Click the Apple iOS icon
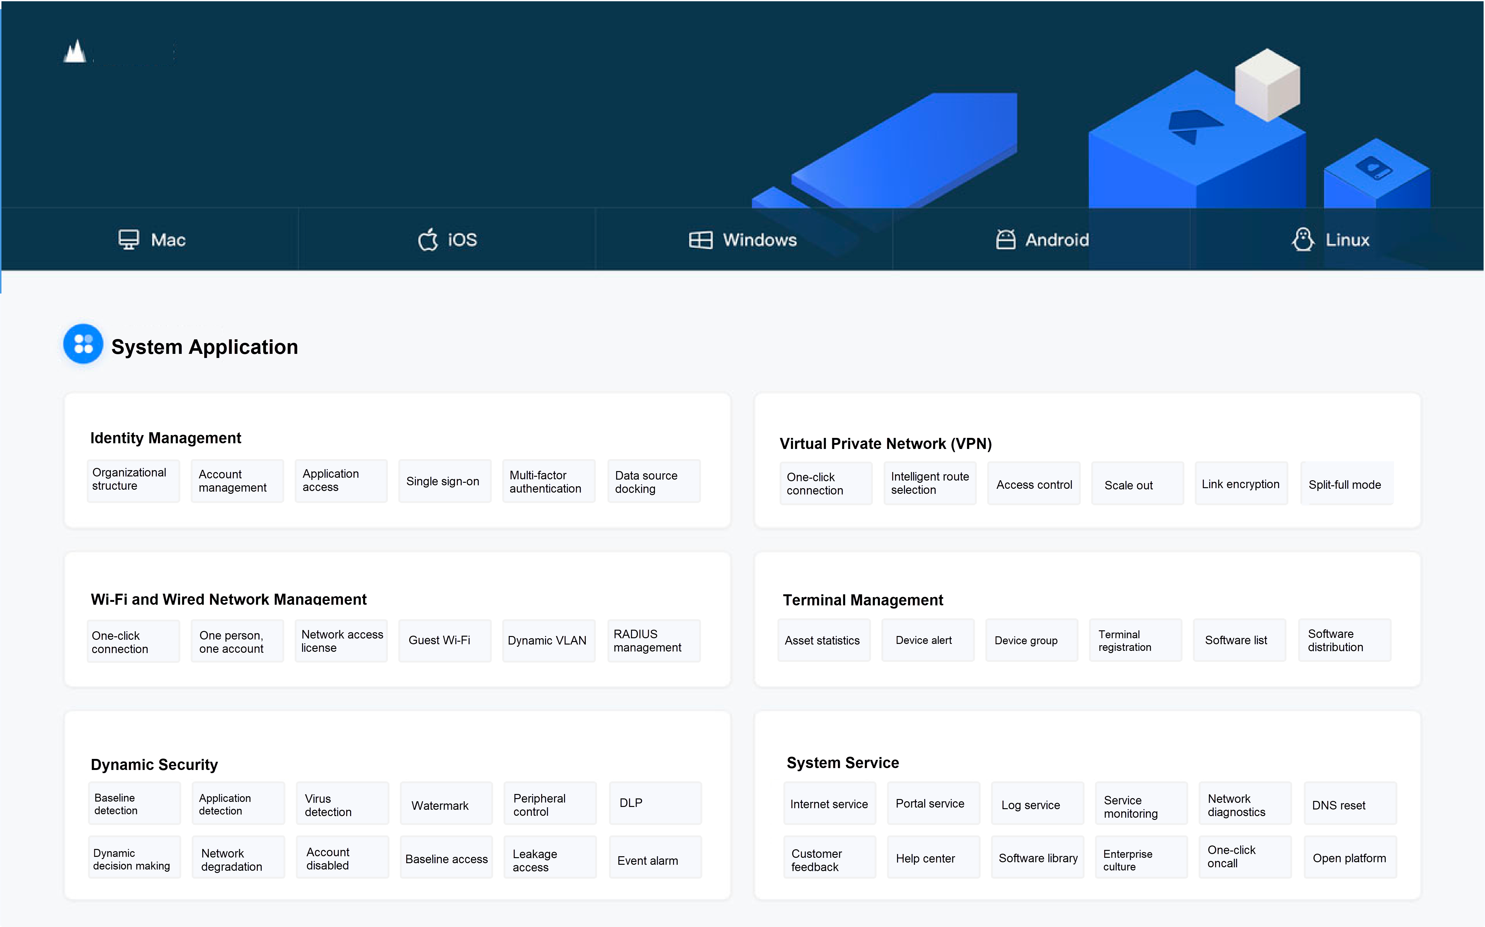1485x927 pixels. [x=428, y=240]
